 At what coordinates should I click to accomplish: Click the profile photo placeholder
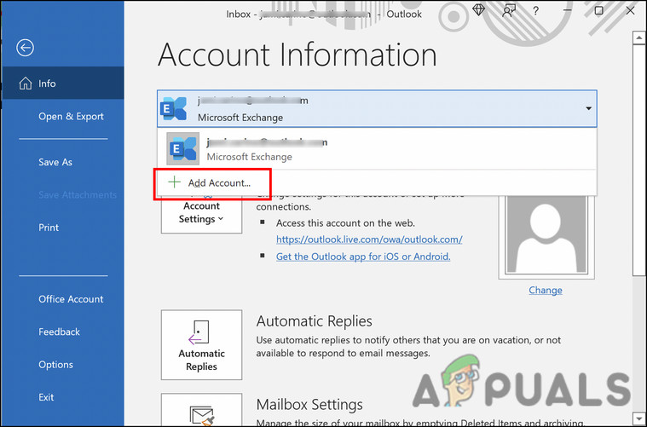(546, 237)
